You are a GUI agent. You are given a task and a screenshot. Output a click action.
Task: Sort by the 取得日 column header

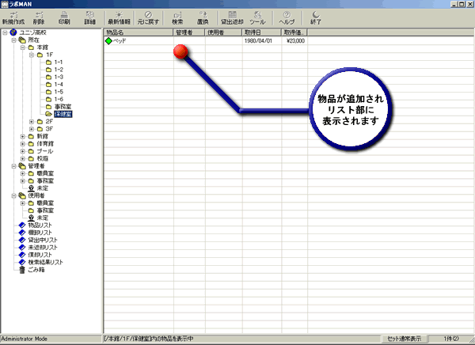262,32
